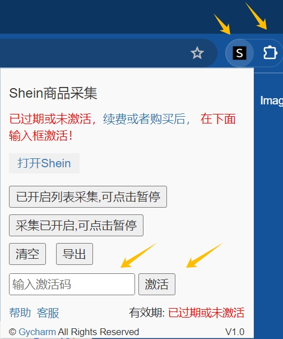Open the 打开Shein link
Screen dimensions: 283x339
click(x=44, y=163)
